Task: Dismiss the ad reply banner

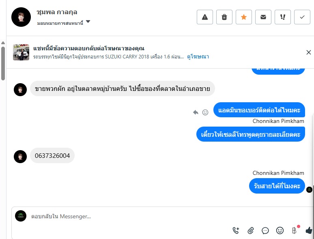Action: pos(309,52)
